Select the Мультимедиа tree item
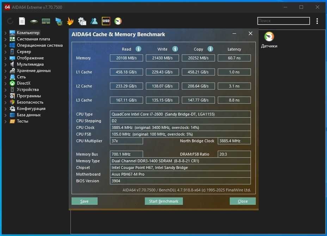Image resolution: width=327 pixels, height=236 pixels. click(30, 64)
